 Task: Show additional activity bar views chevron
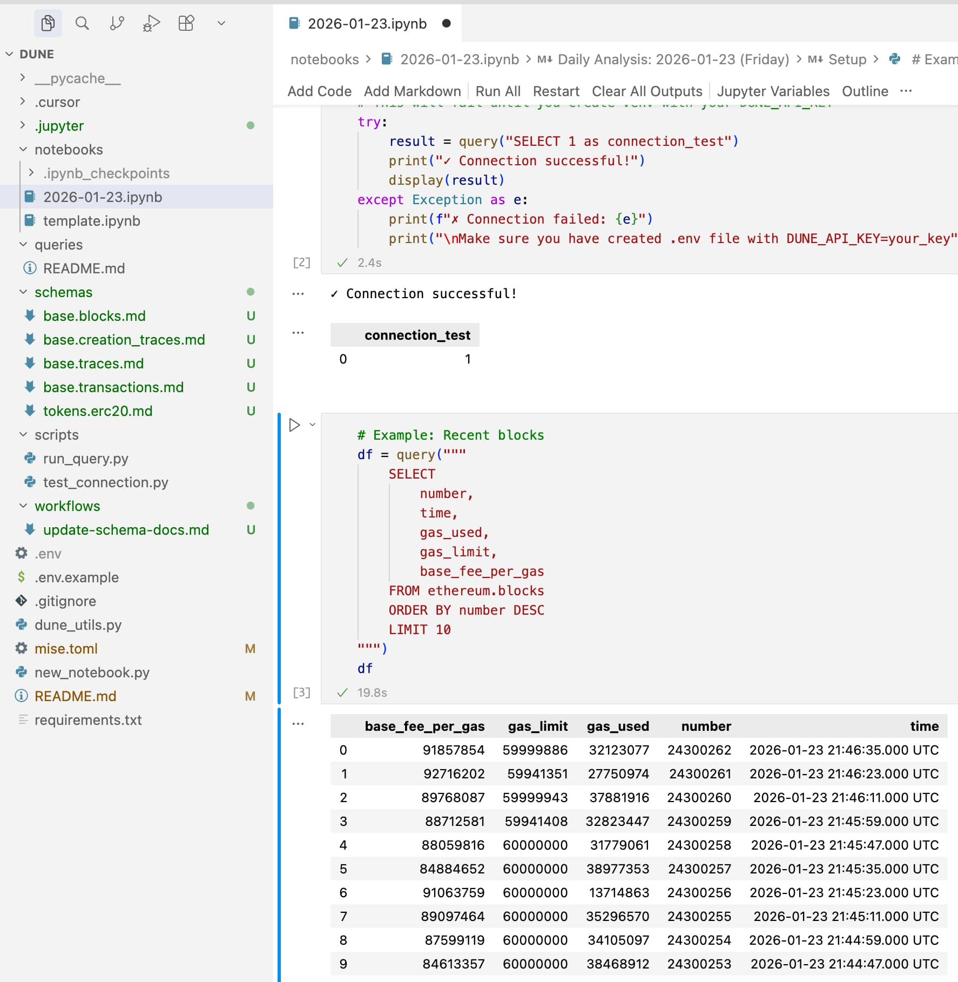(221, 23)
